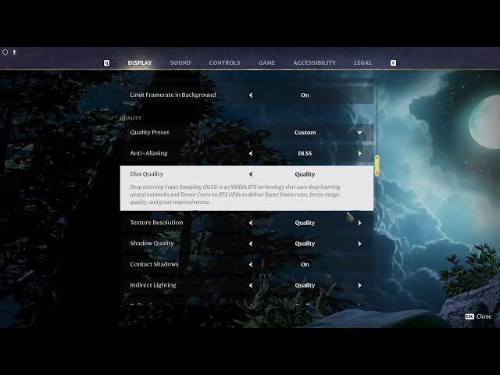Click the yellow scrollbar handle
The height and width of the screenshot is (375, 500).
377,166
